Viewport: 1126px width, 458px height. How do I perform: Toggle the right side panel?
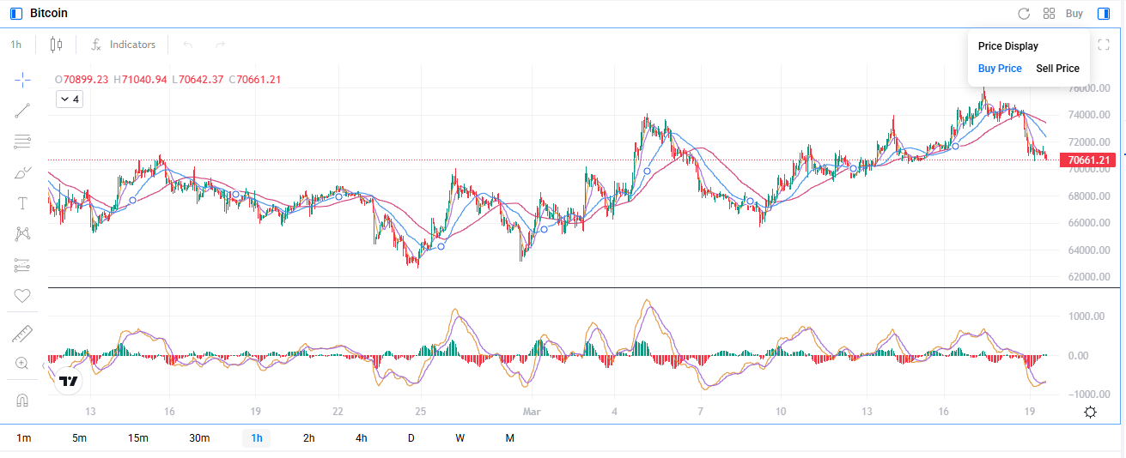(x=1104, y=14)
